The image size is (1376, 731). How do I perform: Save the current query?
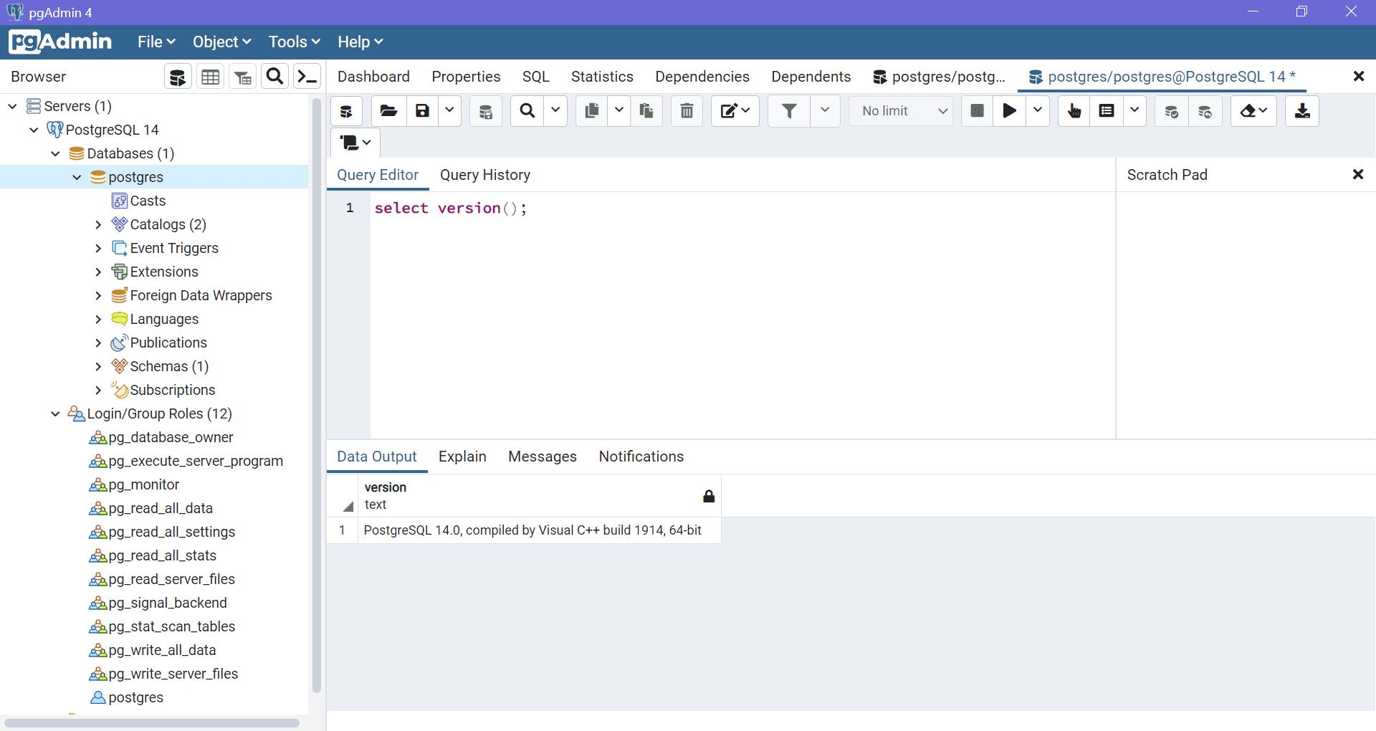pos(422,111)
